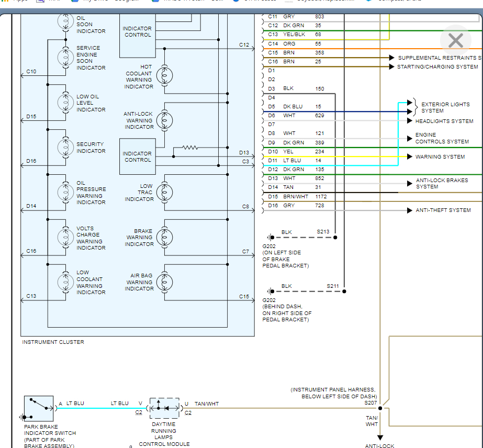Click the Instrument Cluster label
The height and width of the screenshot is (448, 483).
click(x=53, y=342)
